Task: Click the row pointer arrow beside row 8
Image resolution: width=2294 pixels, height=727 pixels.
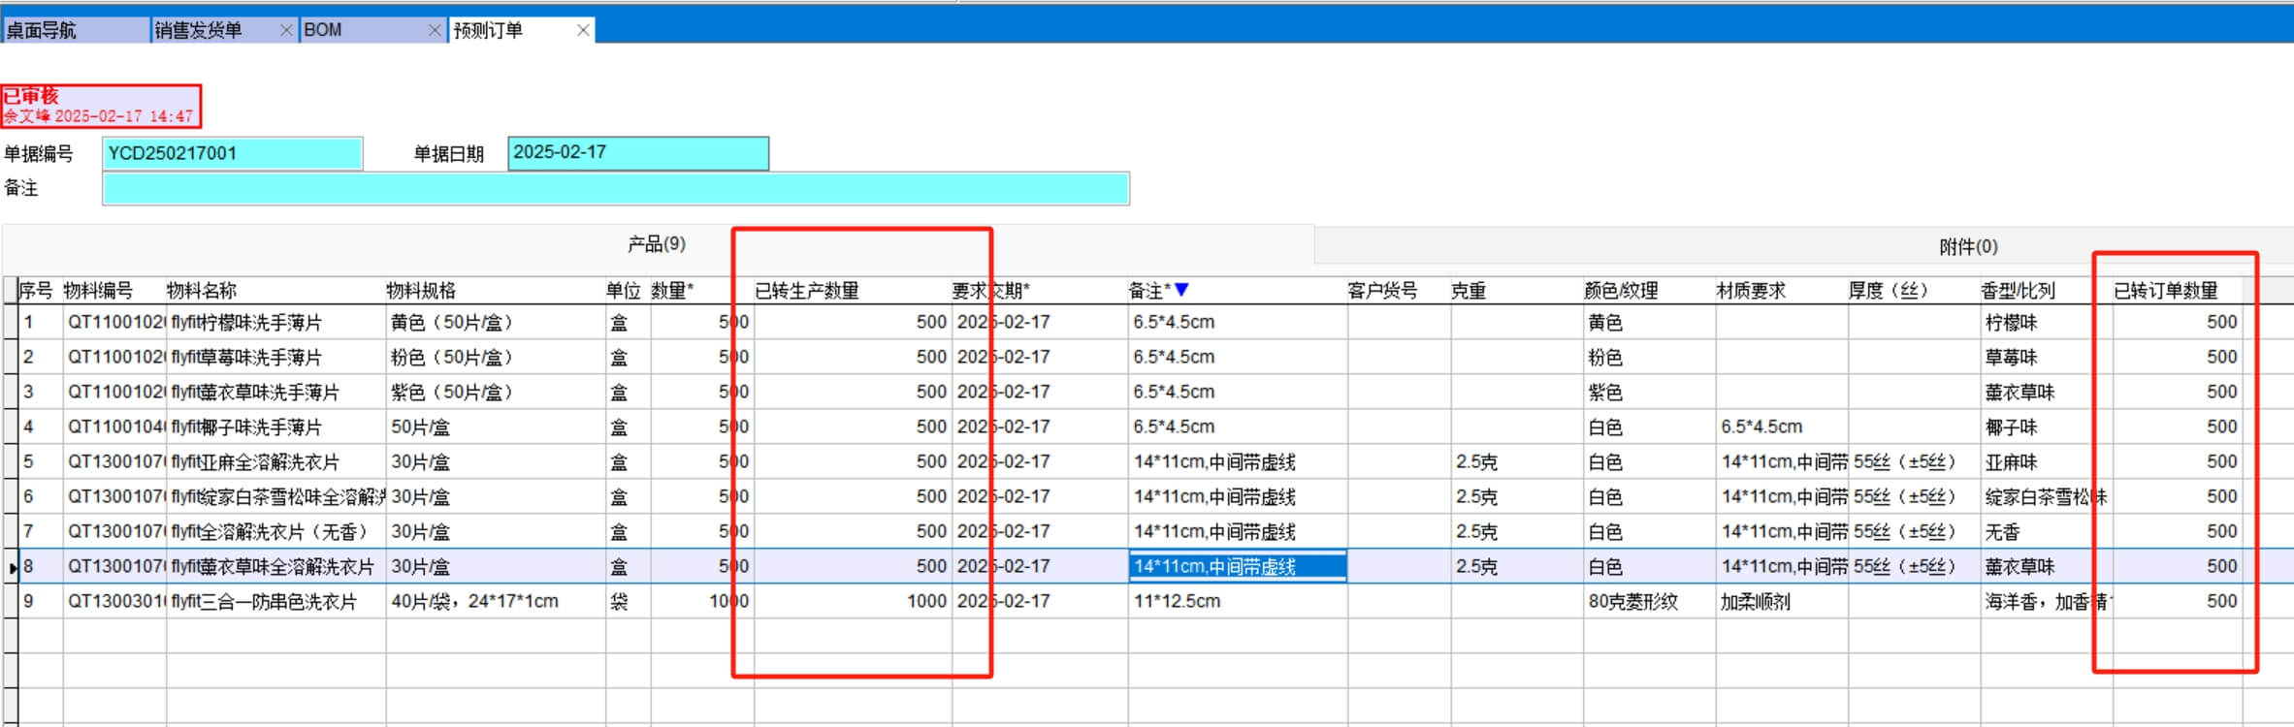Action: pos(13,567)
